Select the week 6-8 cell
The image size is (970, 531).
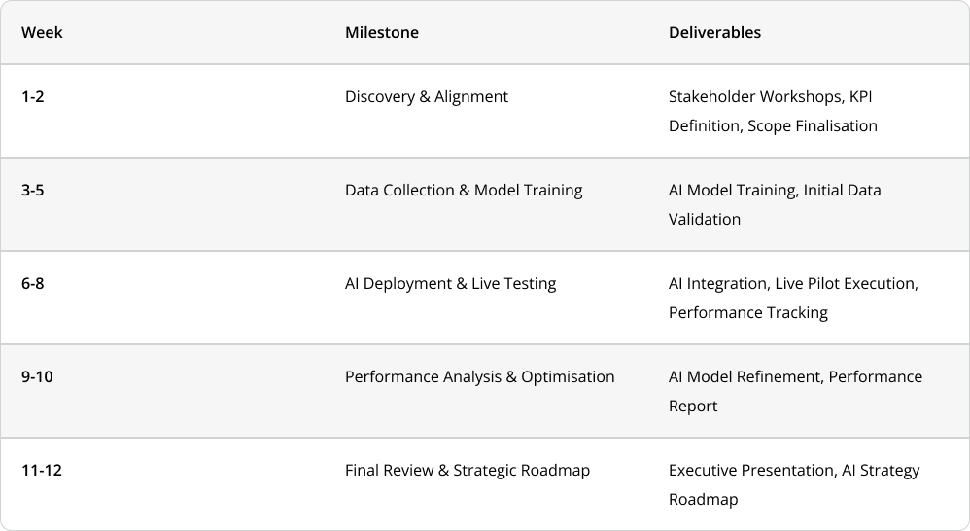pyautogui.click(x=32, y=283)
